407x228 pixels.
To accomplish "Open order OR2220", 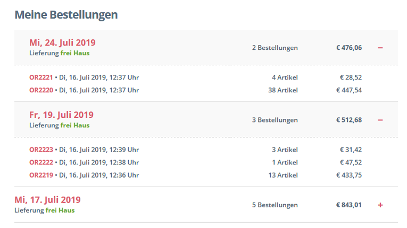I will coord(41,90).
